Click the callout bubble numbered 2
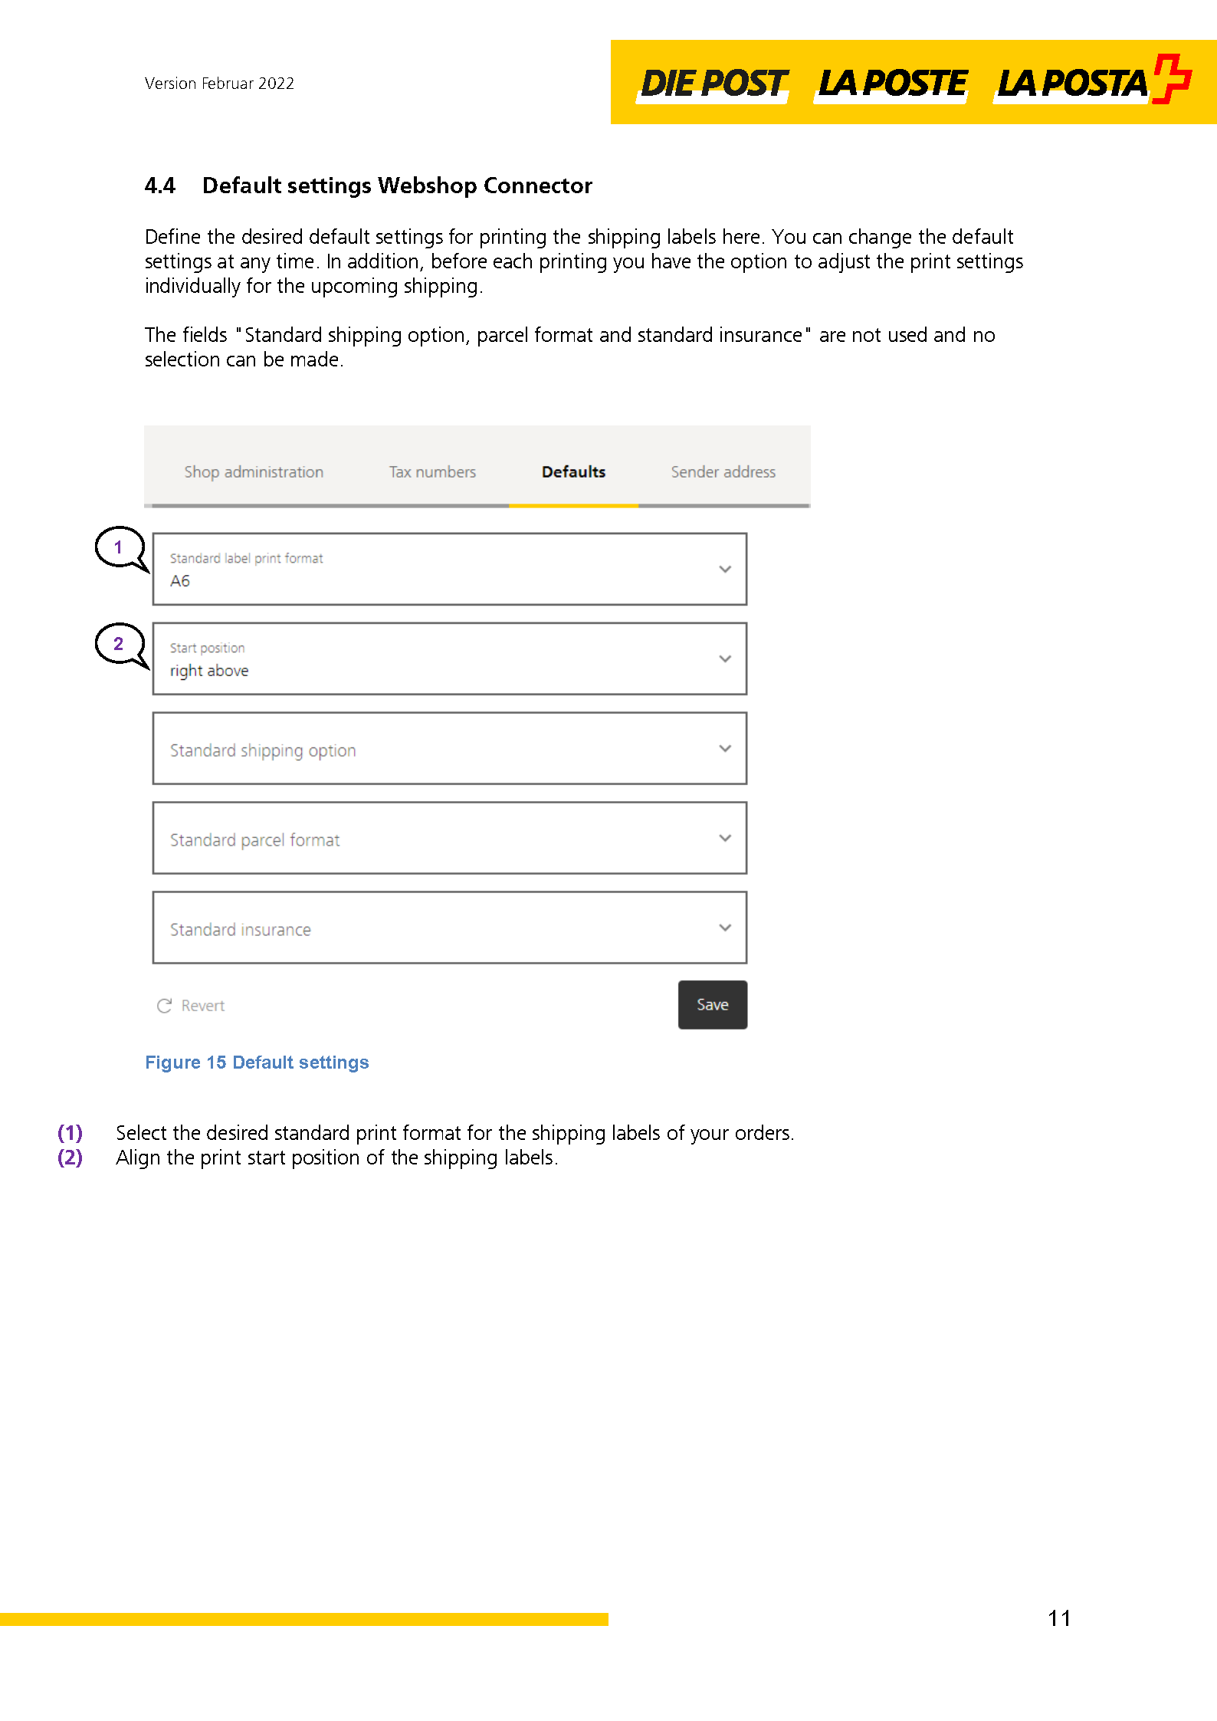 pos(118,644)
